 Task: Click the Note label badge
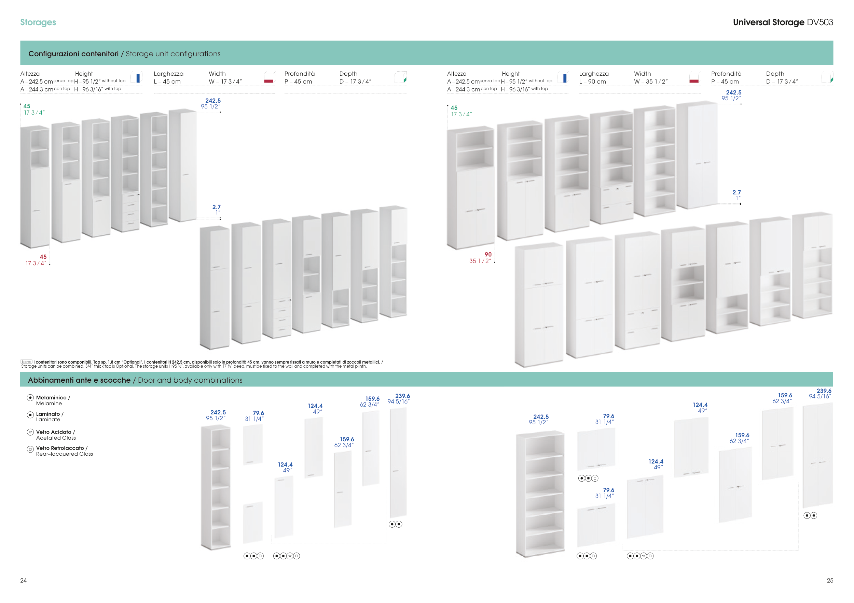click(x=26, y=362)
